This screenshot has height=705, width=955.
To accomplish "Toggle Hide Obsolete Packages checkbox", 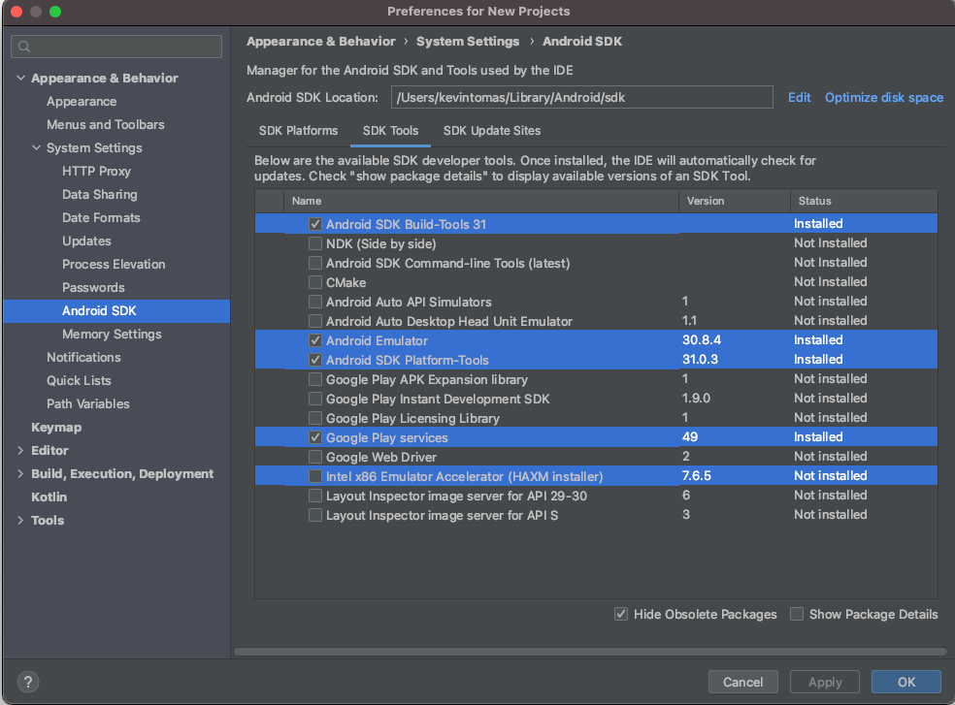I will (620, 614).
